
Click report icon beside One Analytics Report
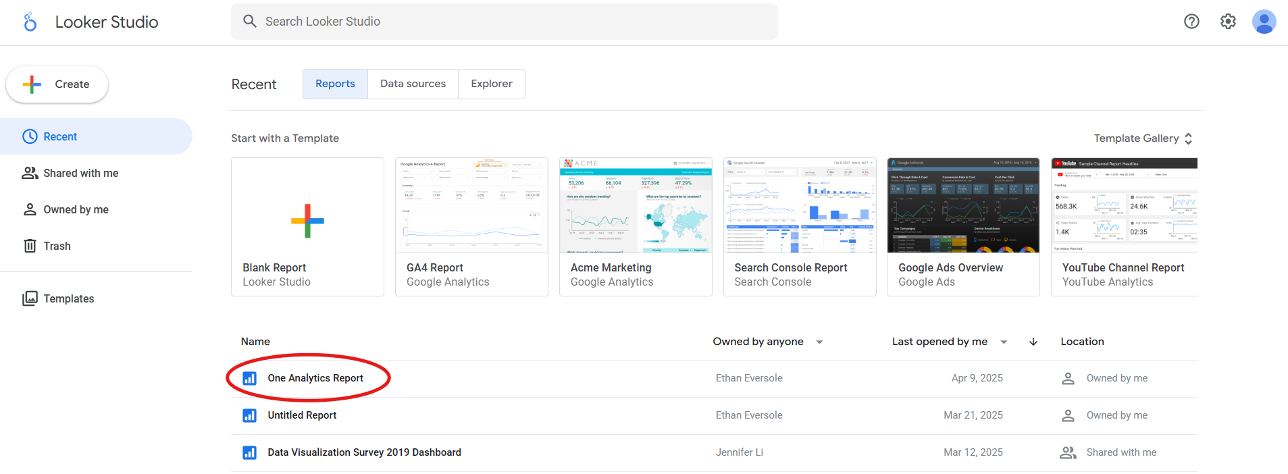(x=249, y=378)
